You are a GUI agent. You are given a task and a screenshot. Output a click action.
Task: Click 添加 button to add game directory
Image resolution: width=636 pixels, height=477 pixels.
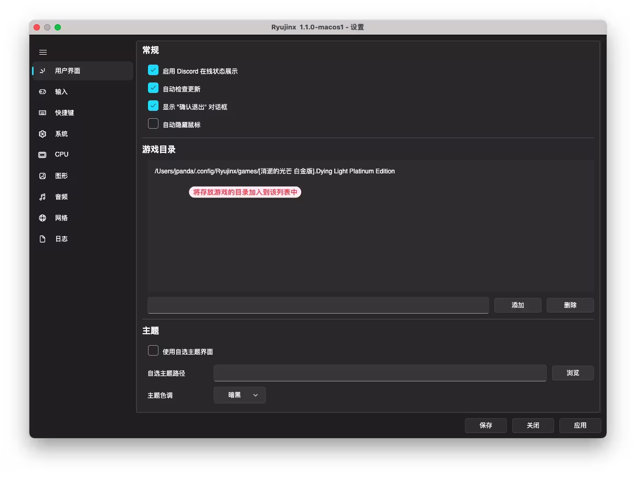pyautogui.click(x=517, y=305)
